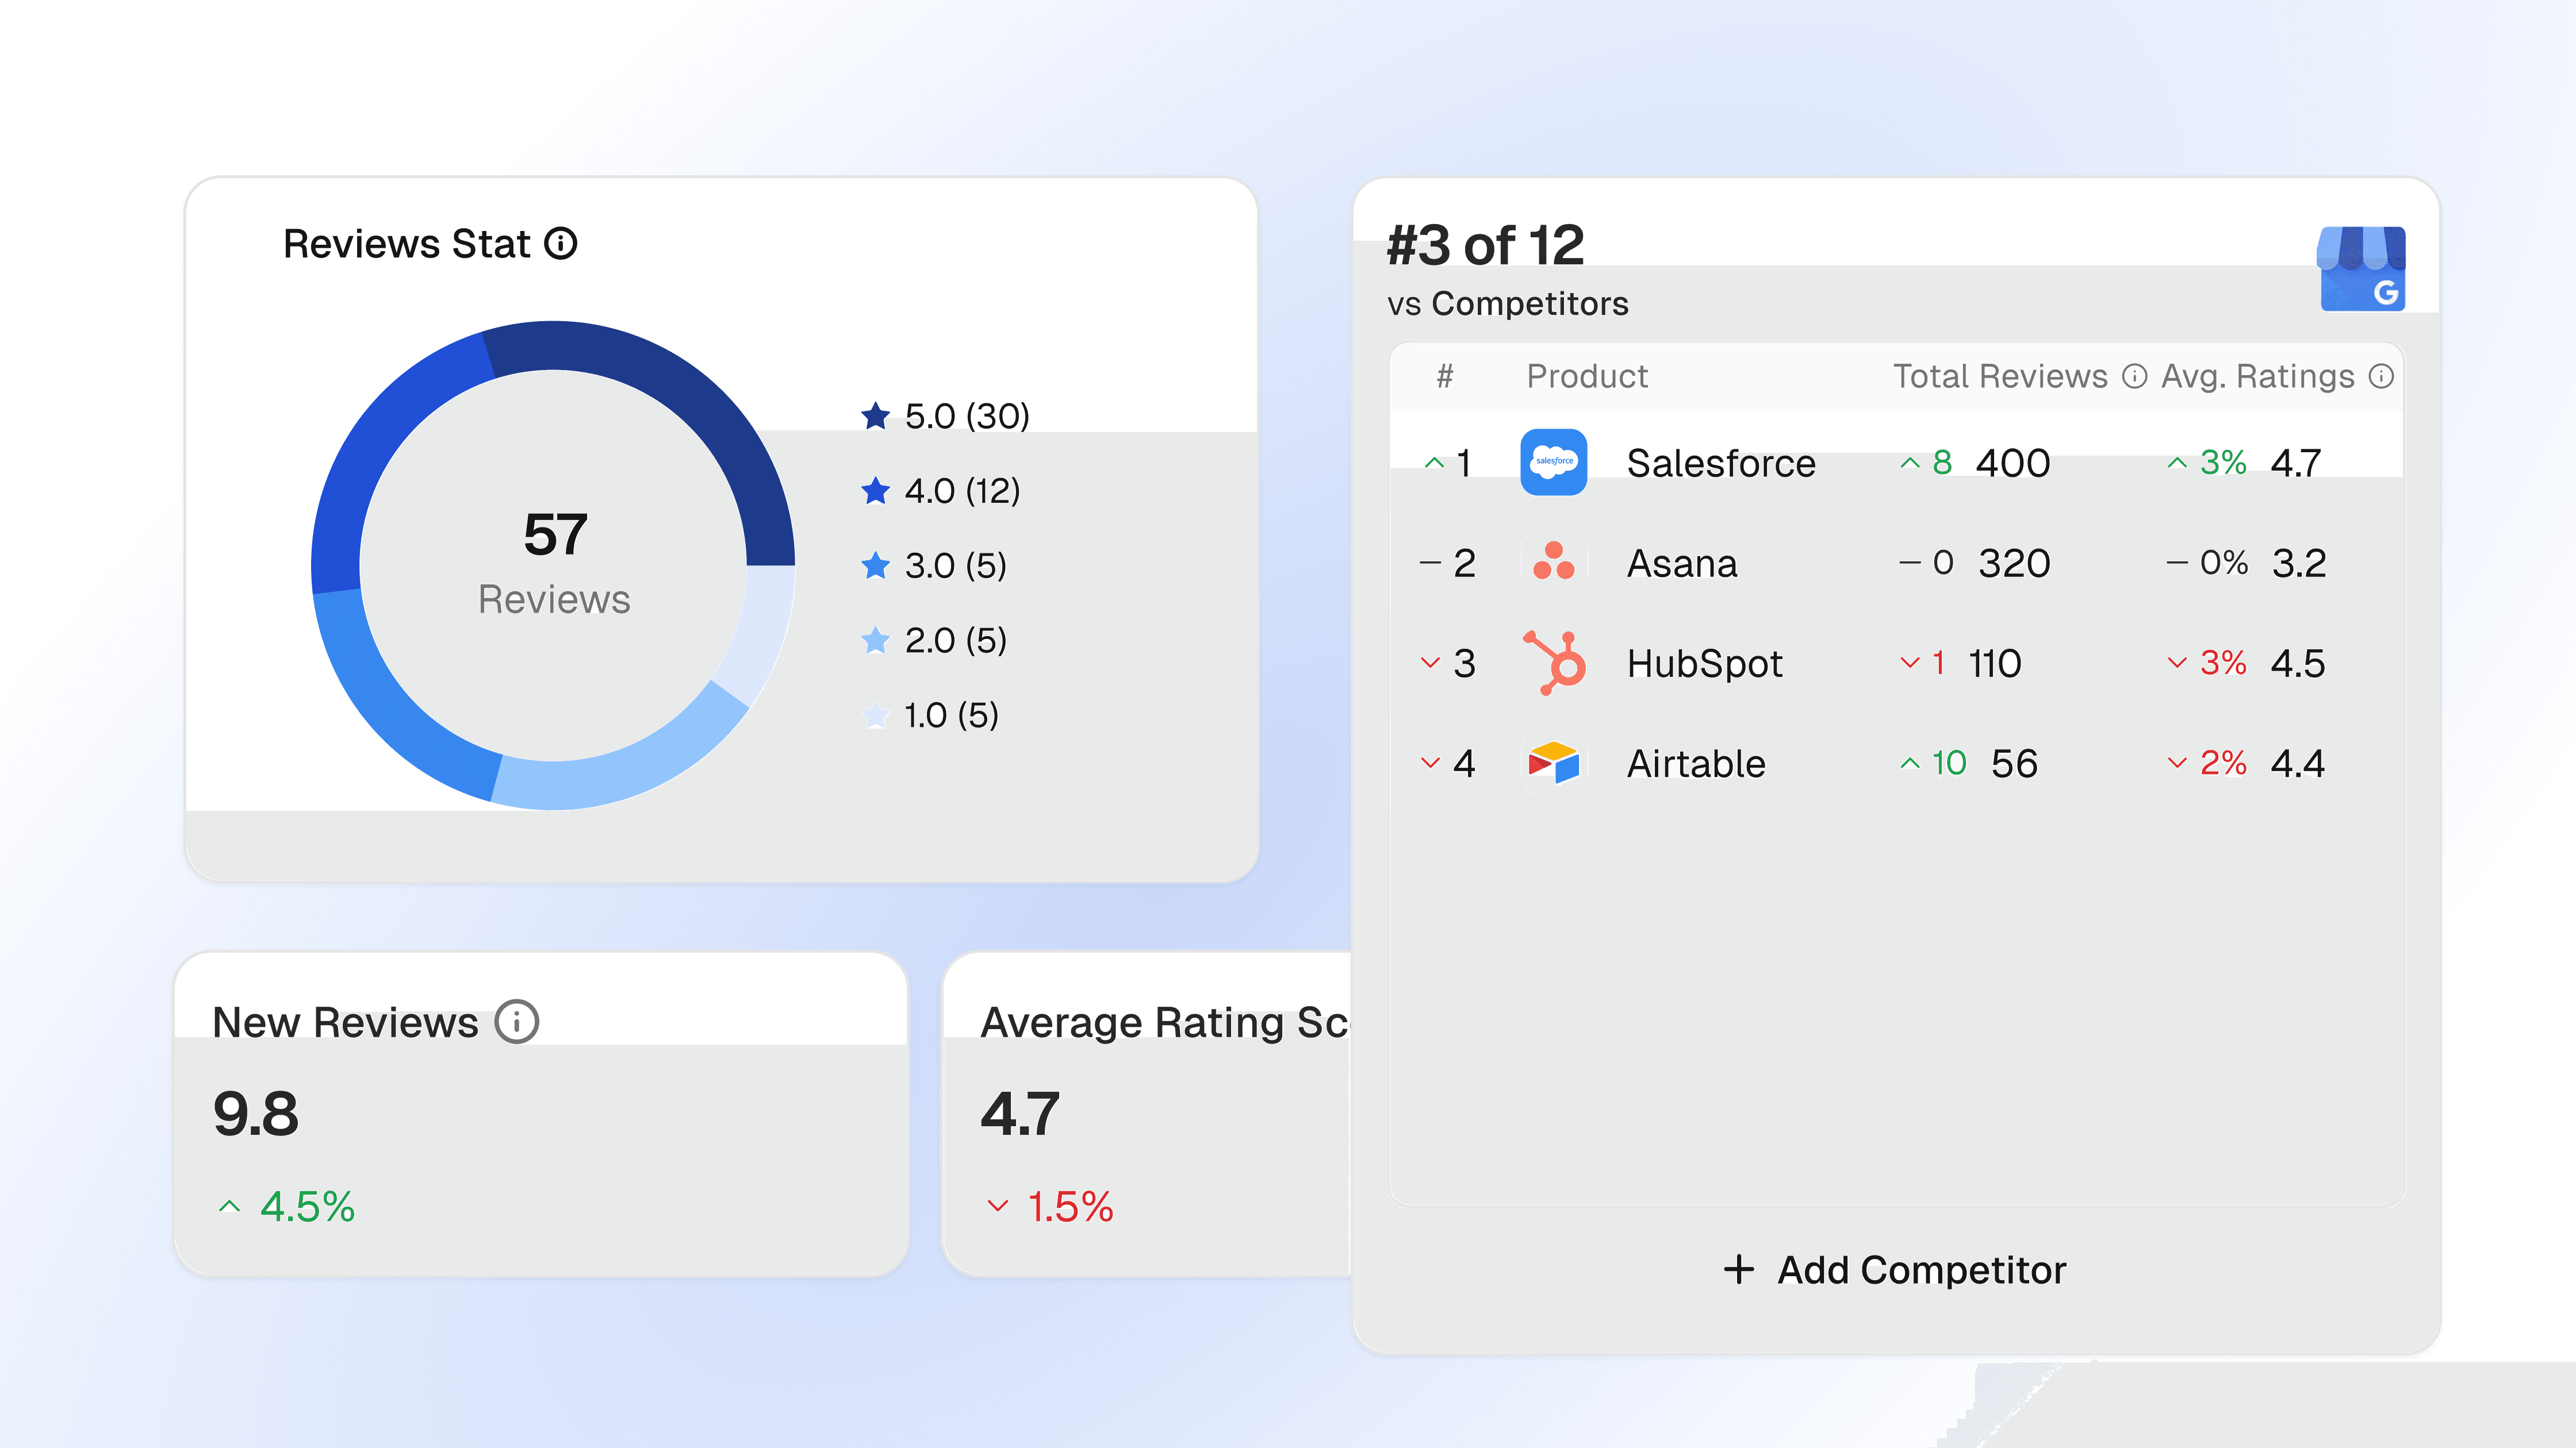Click the Total Reviews info icon
This screenshot has width=2576, height=1448.
click(2134, 376)
